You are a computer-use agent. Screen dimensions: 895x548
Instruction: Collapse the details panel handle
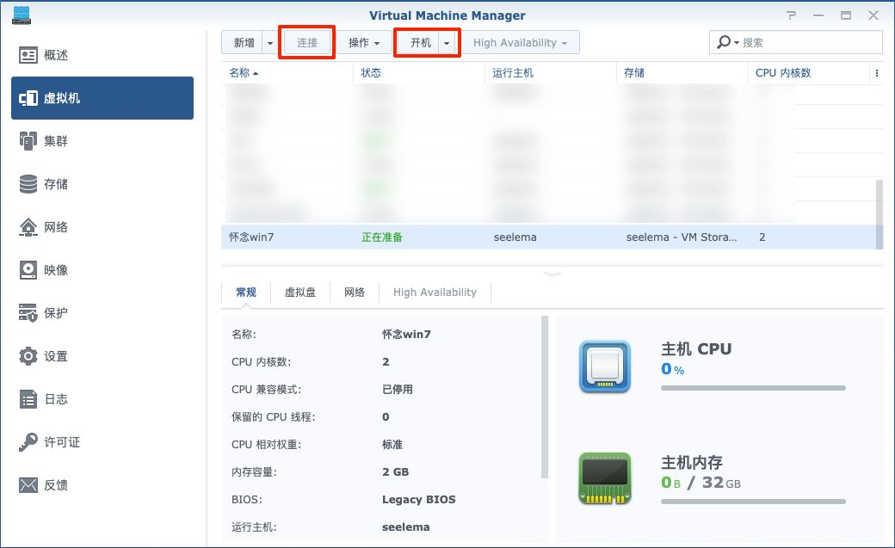pyautogui.click(x=552, y=274)
